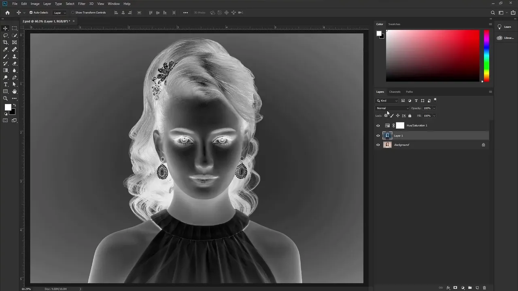
Task: Toggle Lock all padlock icon
Action: coord(410,116)
